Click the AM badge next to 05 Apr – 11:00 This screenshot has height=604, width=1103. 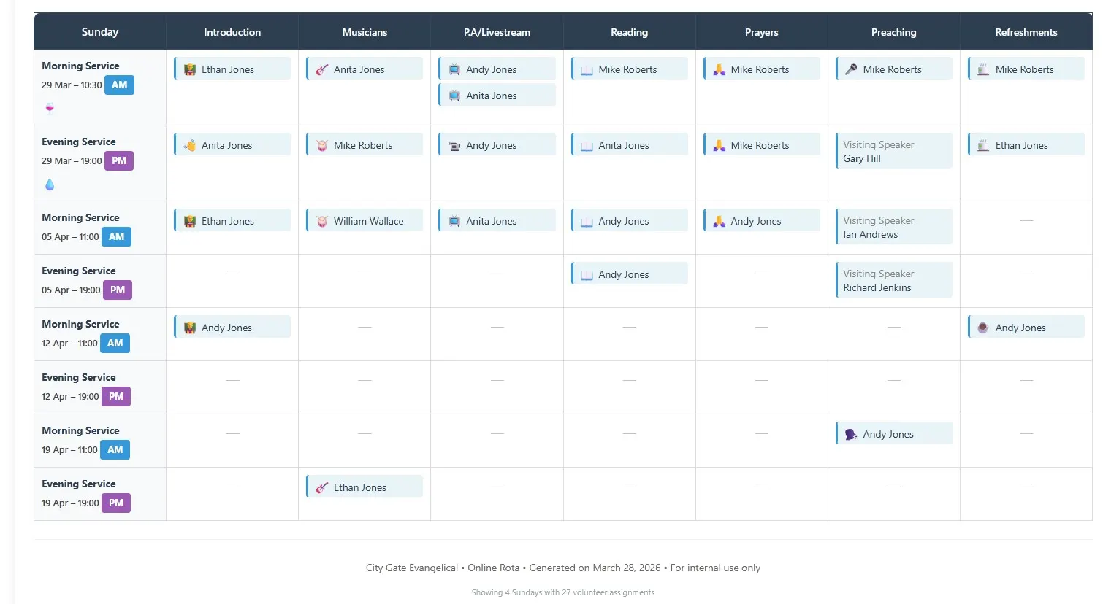(x=117, y=237)
